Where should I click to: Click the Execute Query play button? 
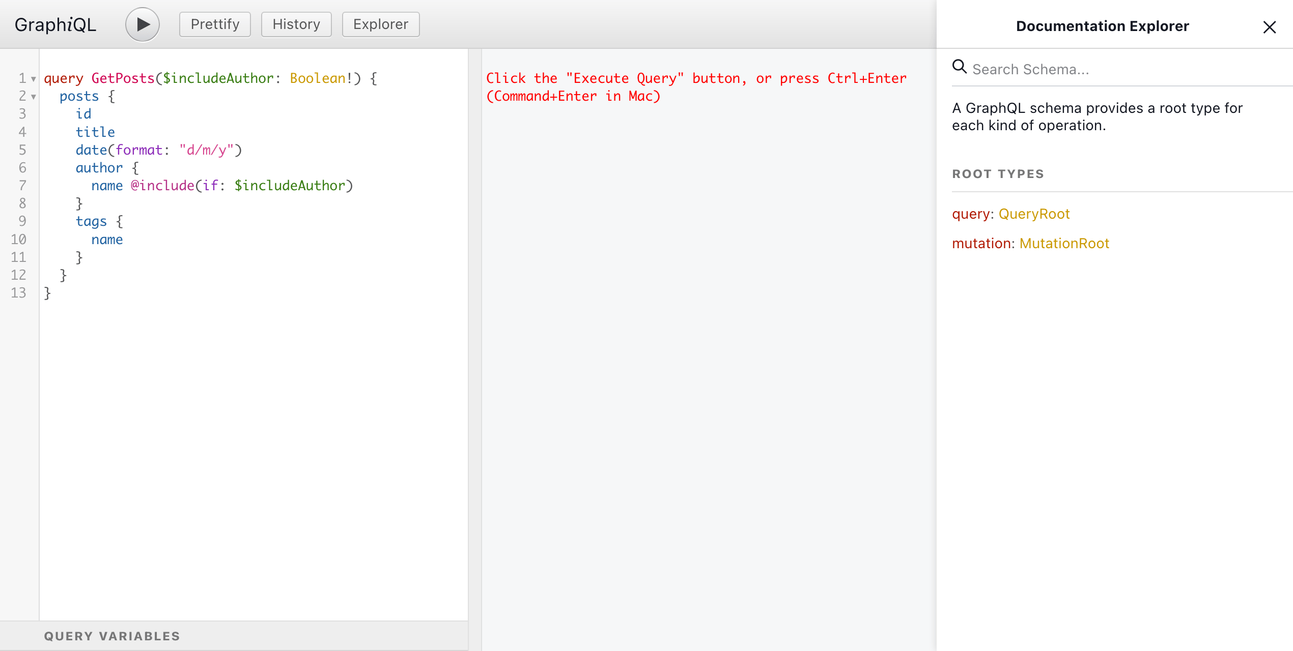(140, 24)
